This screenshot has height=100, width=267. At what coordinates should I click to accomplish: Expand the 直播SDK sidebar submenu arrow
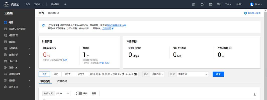[x=30, y=67]
